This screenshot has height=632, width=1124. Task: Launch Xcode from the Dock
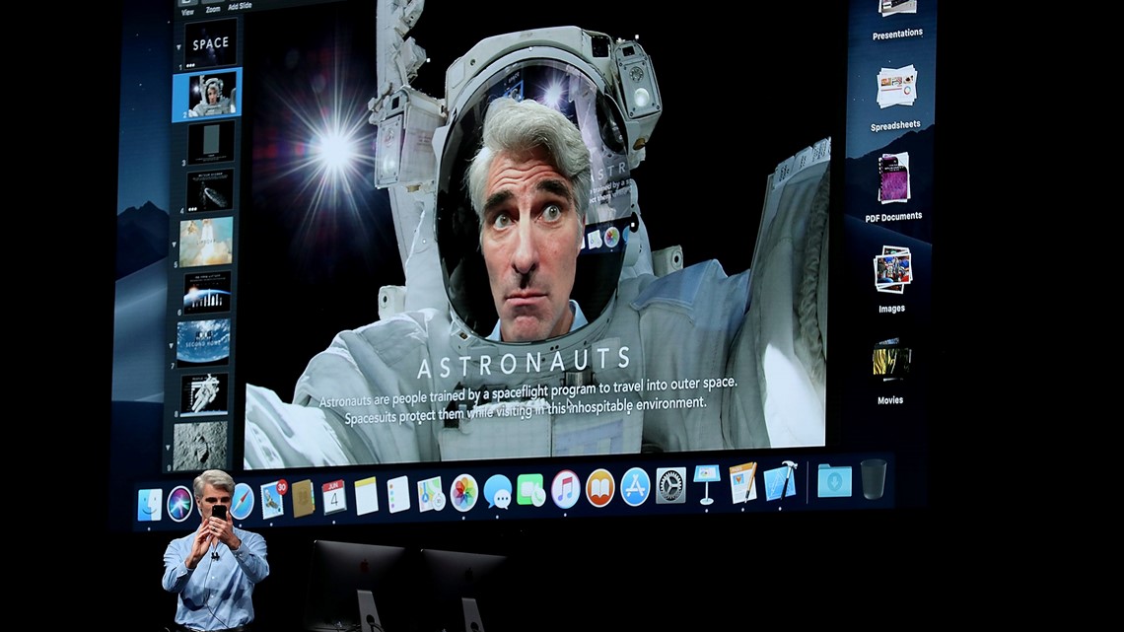tap(781, 481)
